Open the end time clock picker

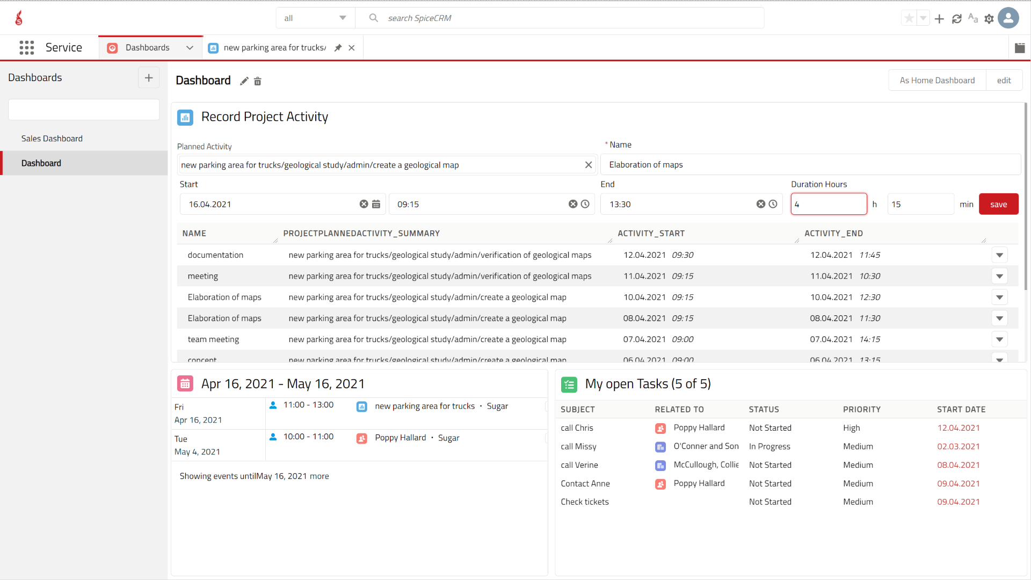[773, 204]
